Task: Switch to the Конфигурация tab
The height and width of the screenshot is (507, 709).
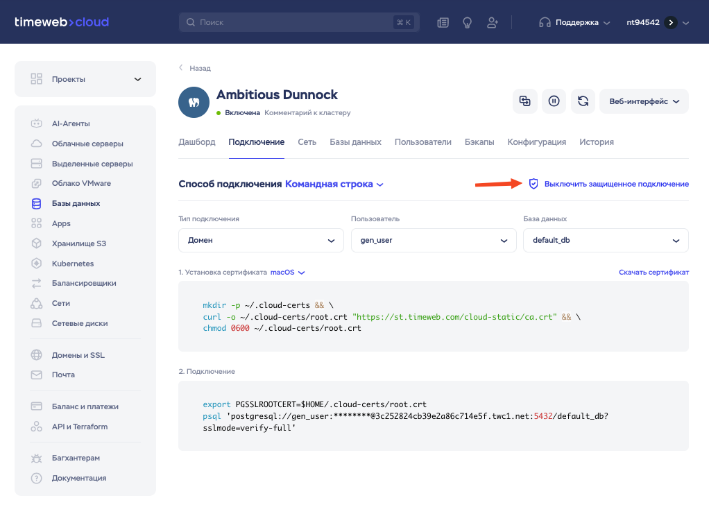Action: [536, 141]
